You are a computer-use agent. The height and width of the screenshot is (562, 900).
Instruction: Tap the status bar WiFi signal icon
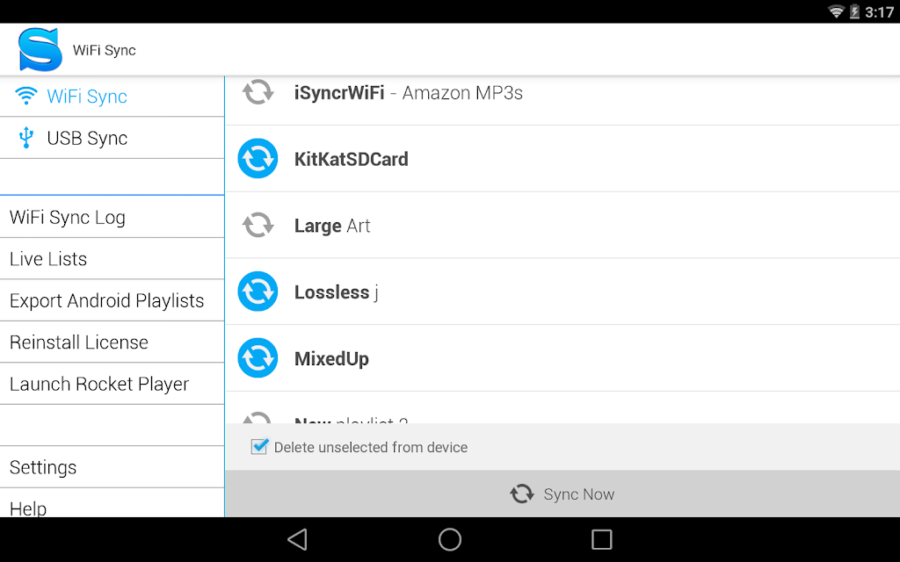837,11
